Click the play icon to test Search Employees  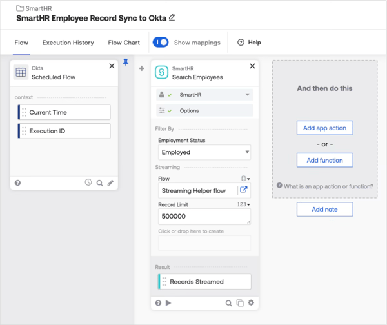168,302
